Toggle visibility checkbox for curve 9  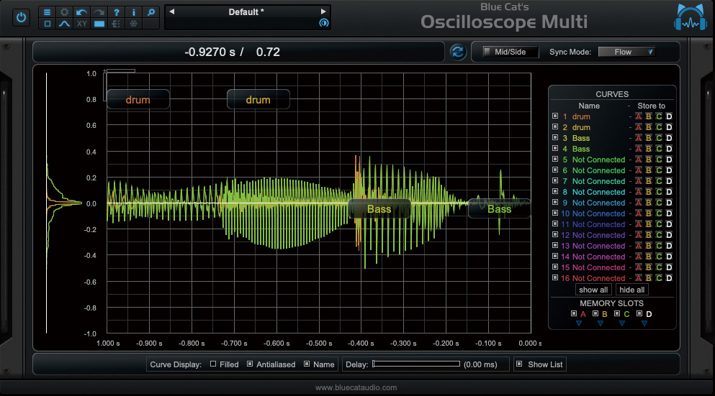pyautogui.click(x=555, y=202)
